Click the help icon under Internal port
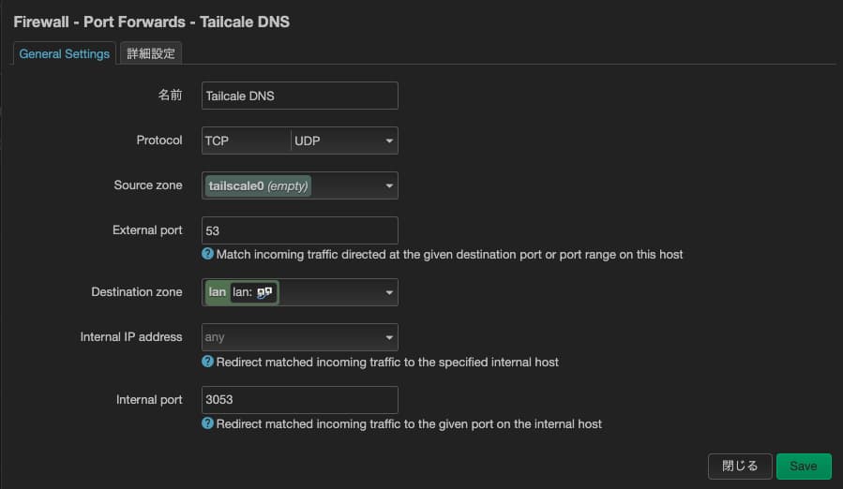This screenshot has height=489, width=843. click(208, 424)
